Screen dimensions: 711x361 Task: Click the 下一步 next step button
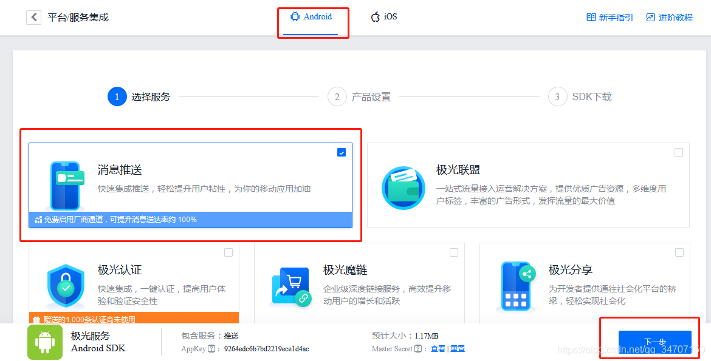pyautogui.click(x=654, y=342)
